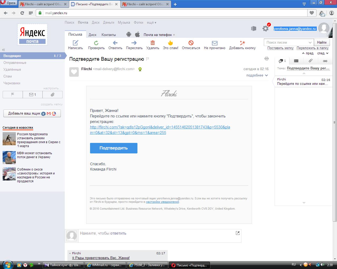Open the attachments tab in the right panel
Screen dimensions: 337x269
(311, 61)
